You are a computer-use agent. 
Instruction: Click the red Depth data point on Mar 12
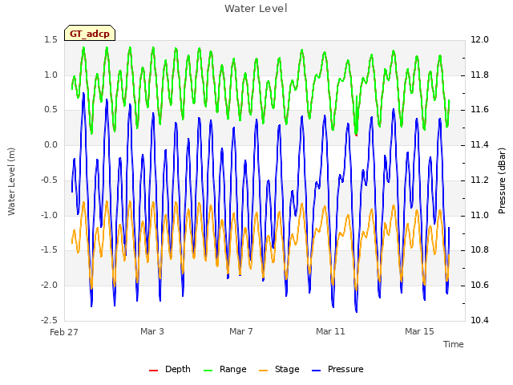pos(356,135)
